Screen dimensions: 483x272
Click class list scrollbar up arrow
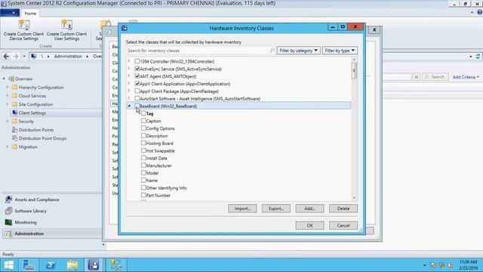pyautogui.click(x=354, y=60)
